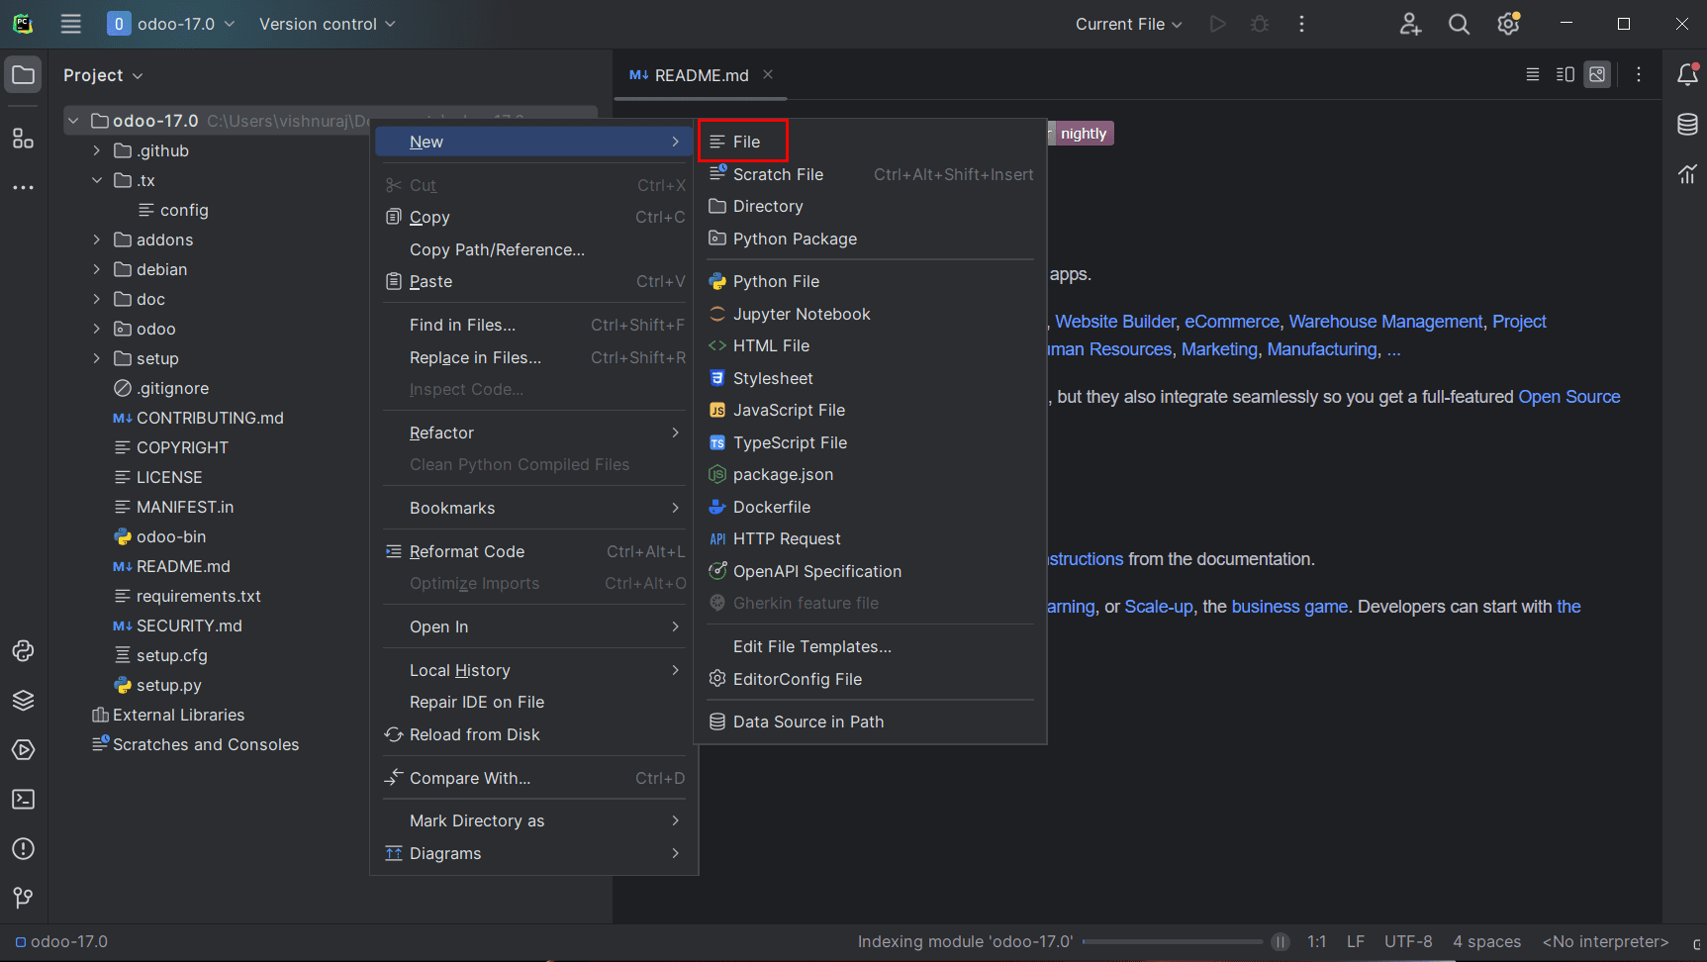Open the Problems tool window
Image resolution: width=1707 pixels, height=962 pixels.
tap(24, 849)
